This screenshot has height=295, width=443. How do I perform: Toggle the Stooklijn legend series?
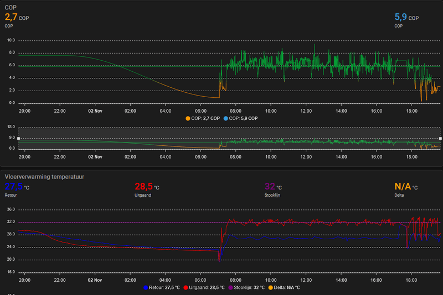[x=246, y=288]
